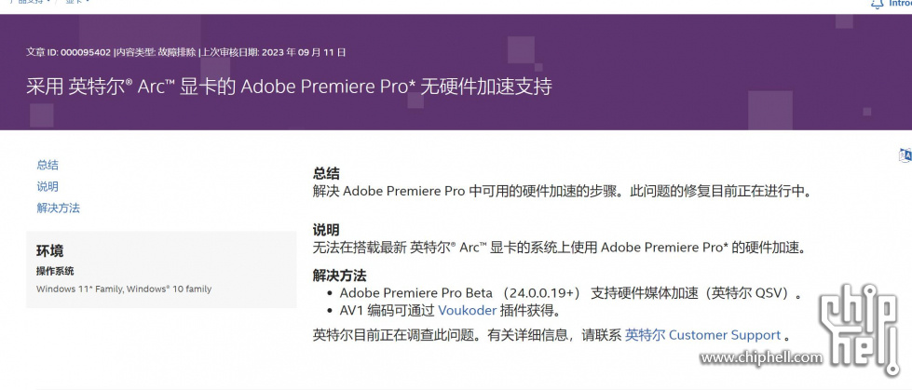Click the Adobe Premiere Pro Beta bullet
The width and height of the screenshot is (912, 390).
[x=571, y=293]
